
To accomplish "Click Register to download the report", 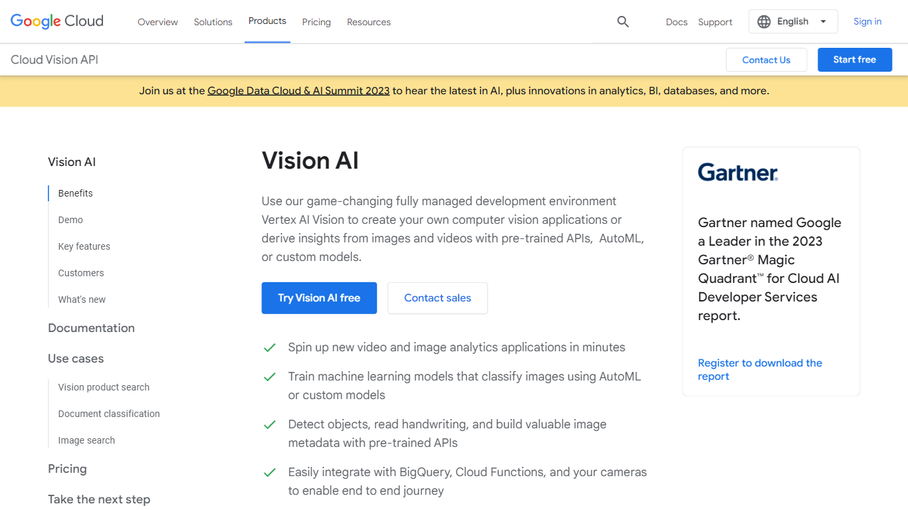I will pyautogui.click(x=760, y=369).
